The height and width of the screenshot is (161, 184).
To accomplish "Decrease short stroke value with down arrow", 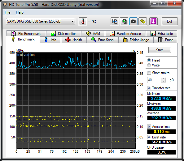I will pyautogui.click(x=163, y=81).
